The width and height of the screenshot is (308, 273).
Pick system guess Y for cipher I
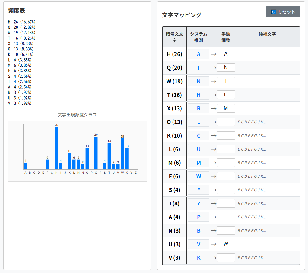click(x=198, y=204)
